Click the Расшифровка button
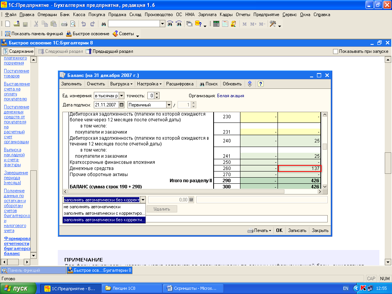 (x=180, y=84)
